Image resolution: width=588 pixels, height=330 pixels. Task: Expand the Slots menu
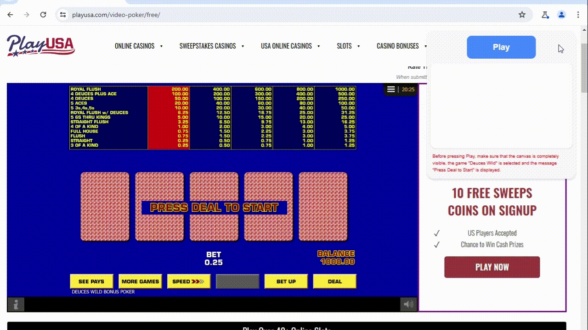pos(348,46)
